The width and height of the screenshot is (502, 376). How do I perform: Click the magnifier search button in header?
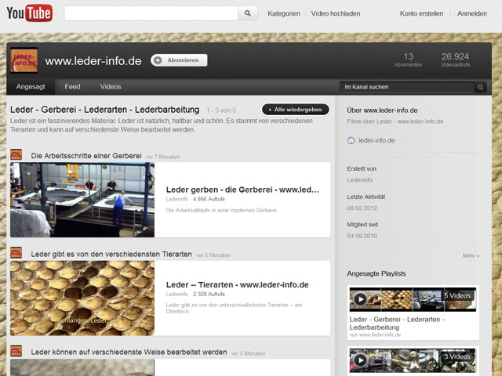point(248,13)
